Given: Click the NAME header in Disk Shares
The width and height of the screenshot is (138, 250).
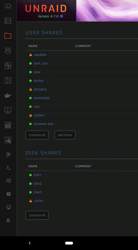Looking at the screenshot, I should [33, 166].
